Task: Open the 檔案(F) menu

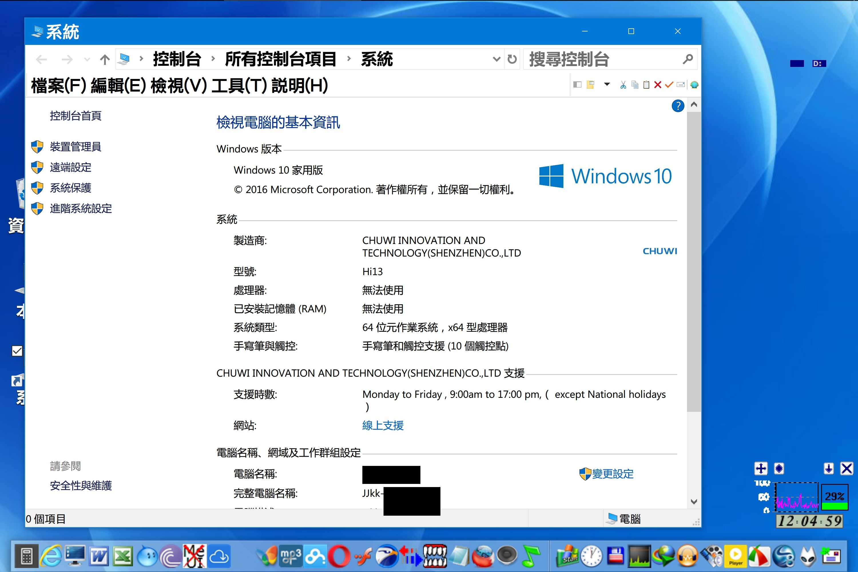Action: click(59, 86)
